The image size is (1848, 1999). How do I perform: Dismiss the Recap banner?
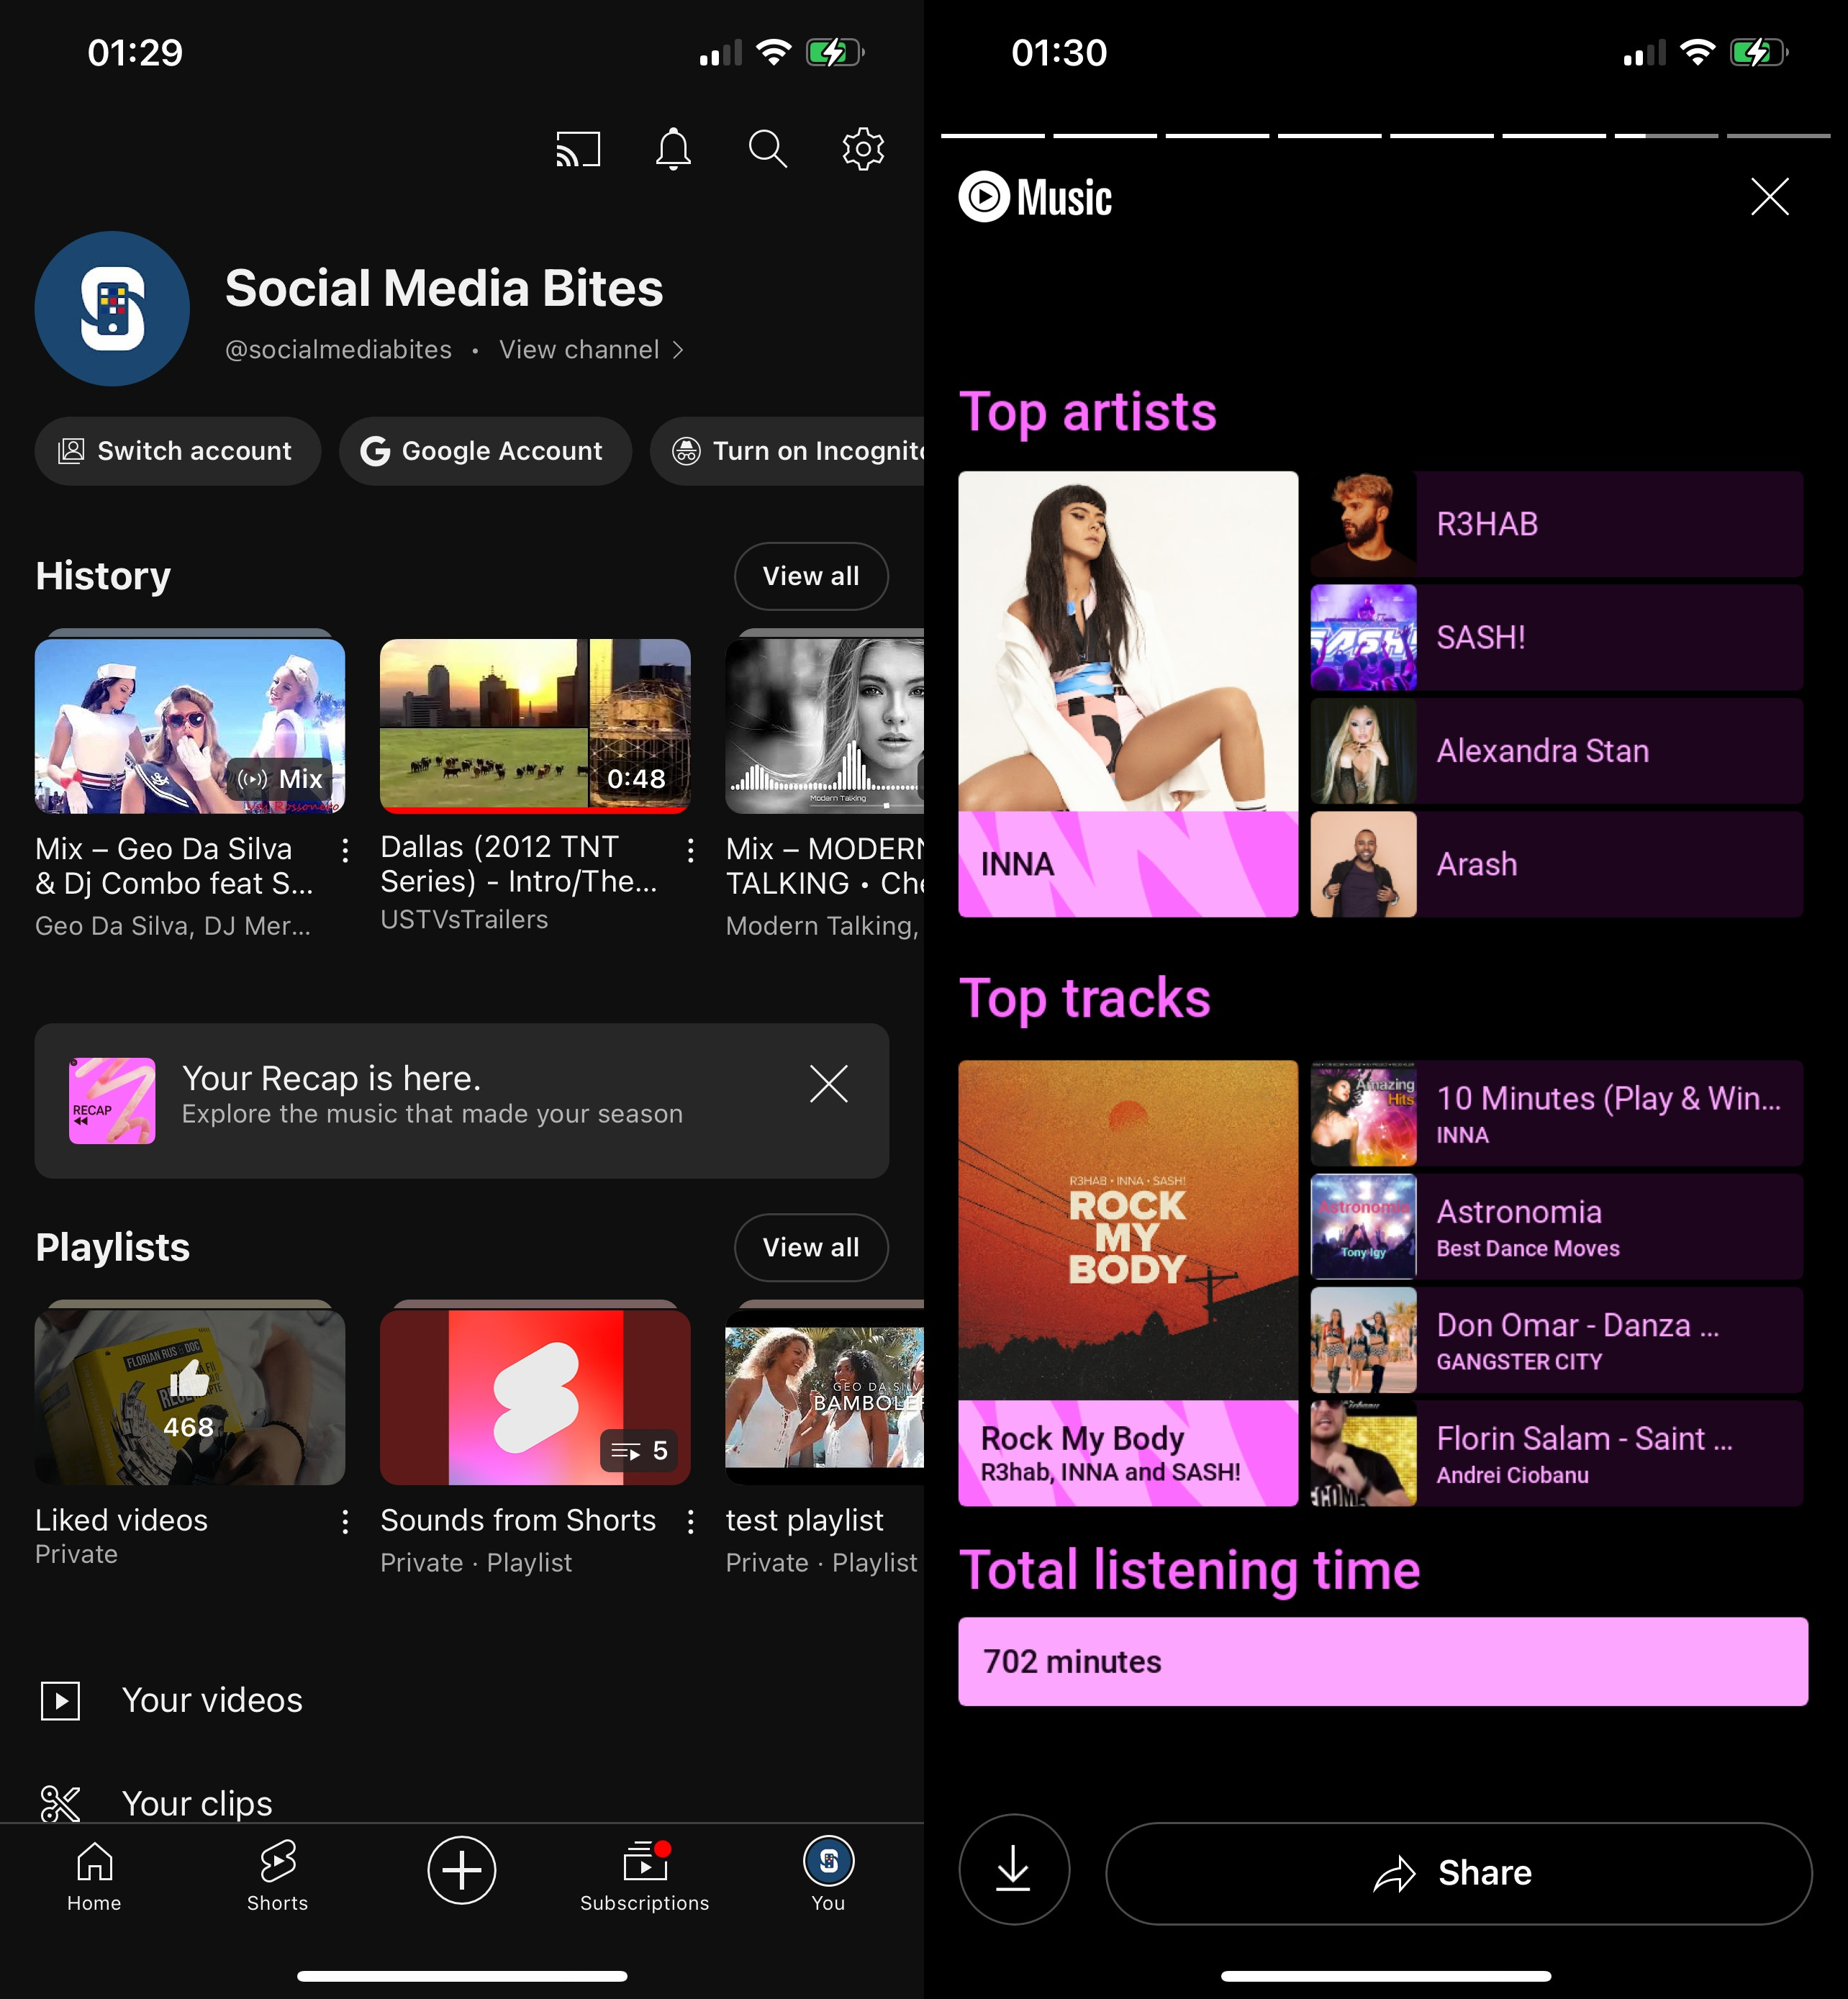829,1084
